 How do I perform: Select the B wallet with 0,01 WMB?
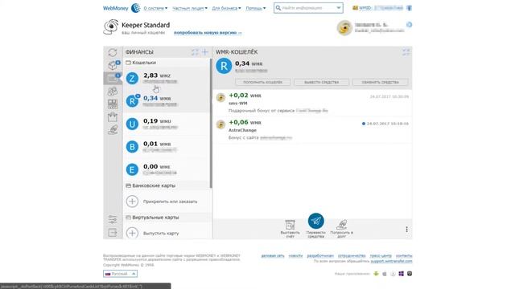tap(167, 146)
